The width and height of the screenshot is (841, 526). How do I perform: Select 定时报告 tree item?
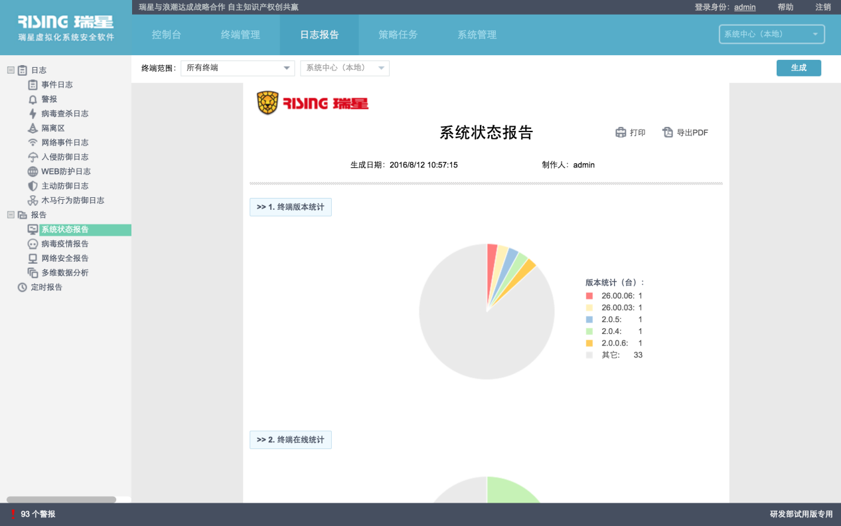click(x=46, y=288)
